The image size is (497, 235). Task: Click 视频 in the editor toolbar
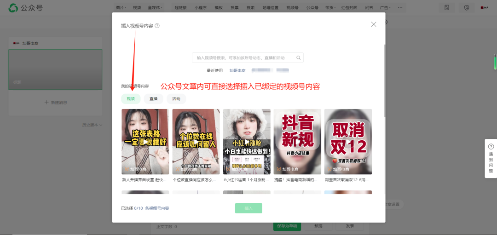pyautogui.click(x=137, y=8)
